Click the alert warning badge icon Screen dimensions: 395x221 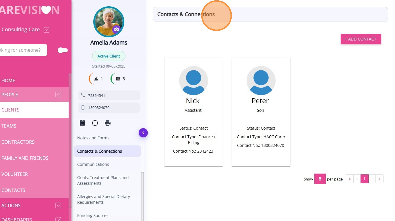[x=96, y=79]
